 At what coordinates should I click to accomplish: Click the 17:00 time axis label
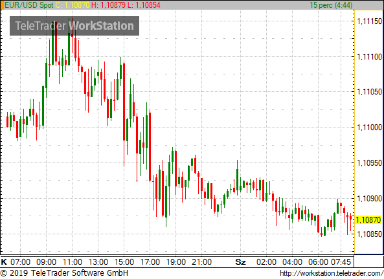click(150, 262)
